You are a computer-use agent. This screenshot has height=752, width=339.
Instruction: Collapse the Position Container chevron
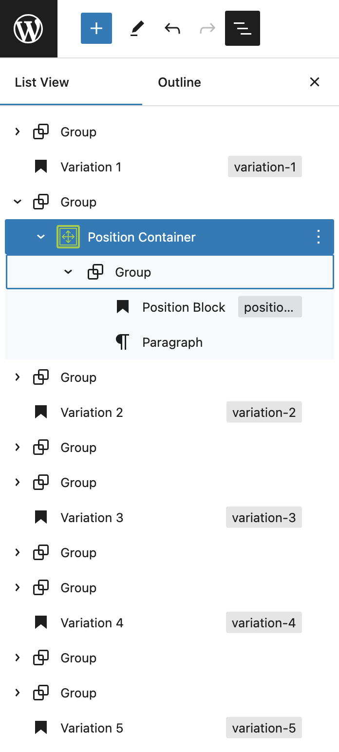(x=41, y=237)
